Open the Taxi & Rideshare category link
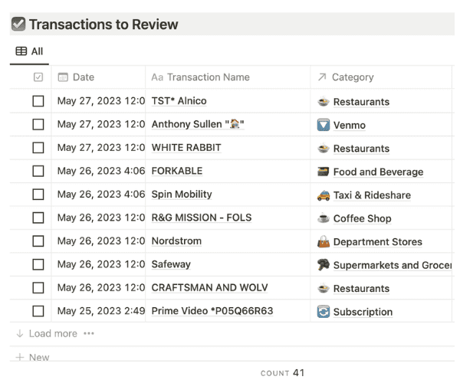 (372, 195)
